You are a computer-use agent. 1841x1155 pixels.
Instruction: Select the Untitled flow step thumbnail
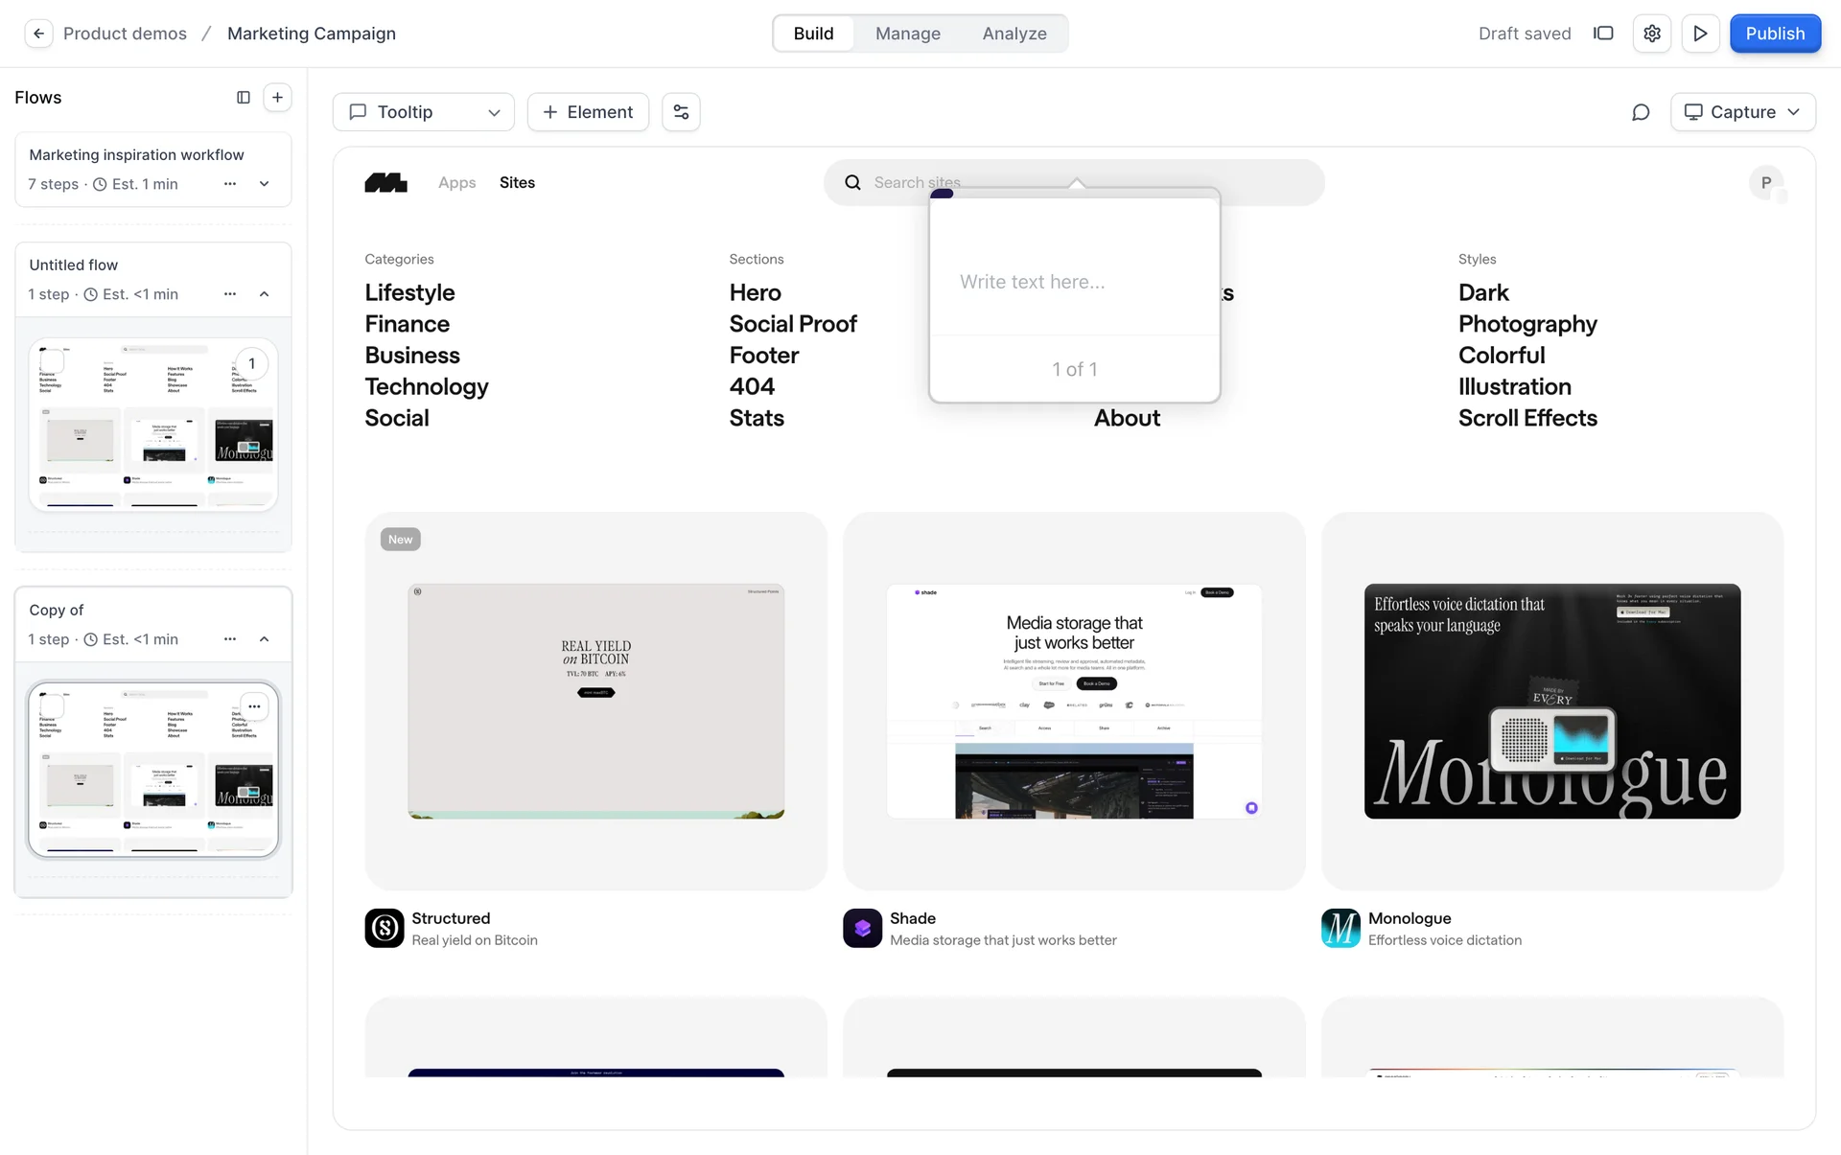point(153,424)
